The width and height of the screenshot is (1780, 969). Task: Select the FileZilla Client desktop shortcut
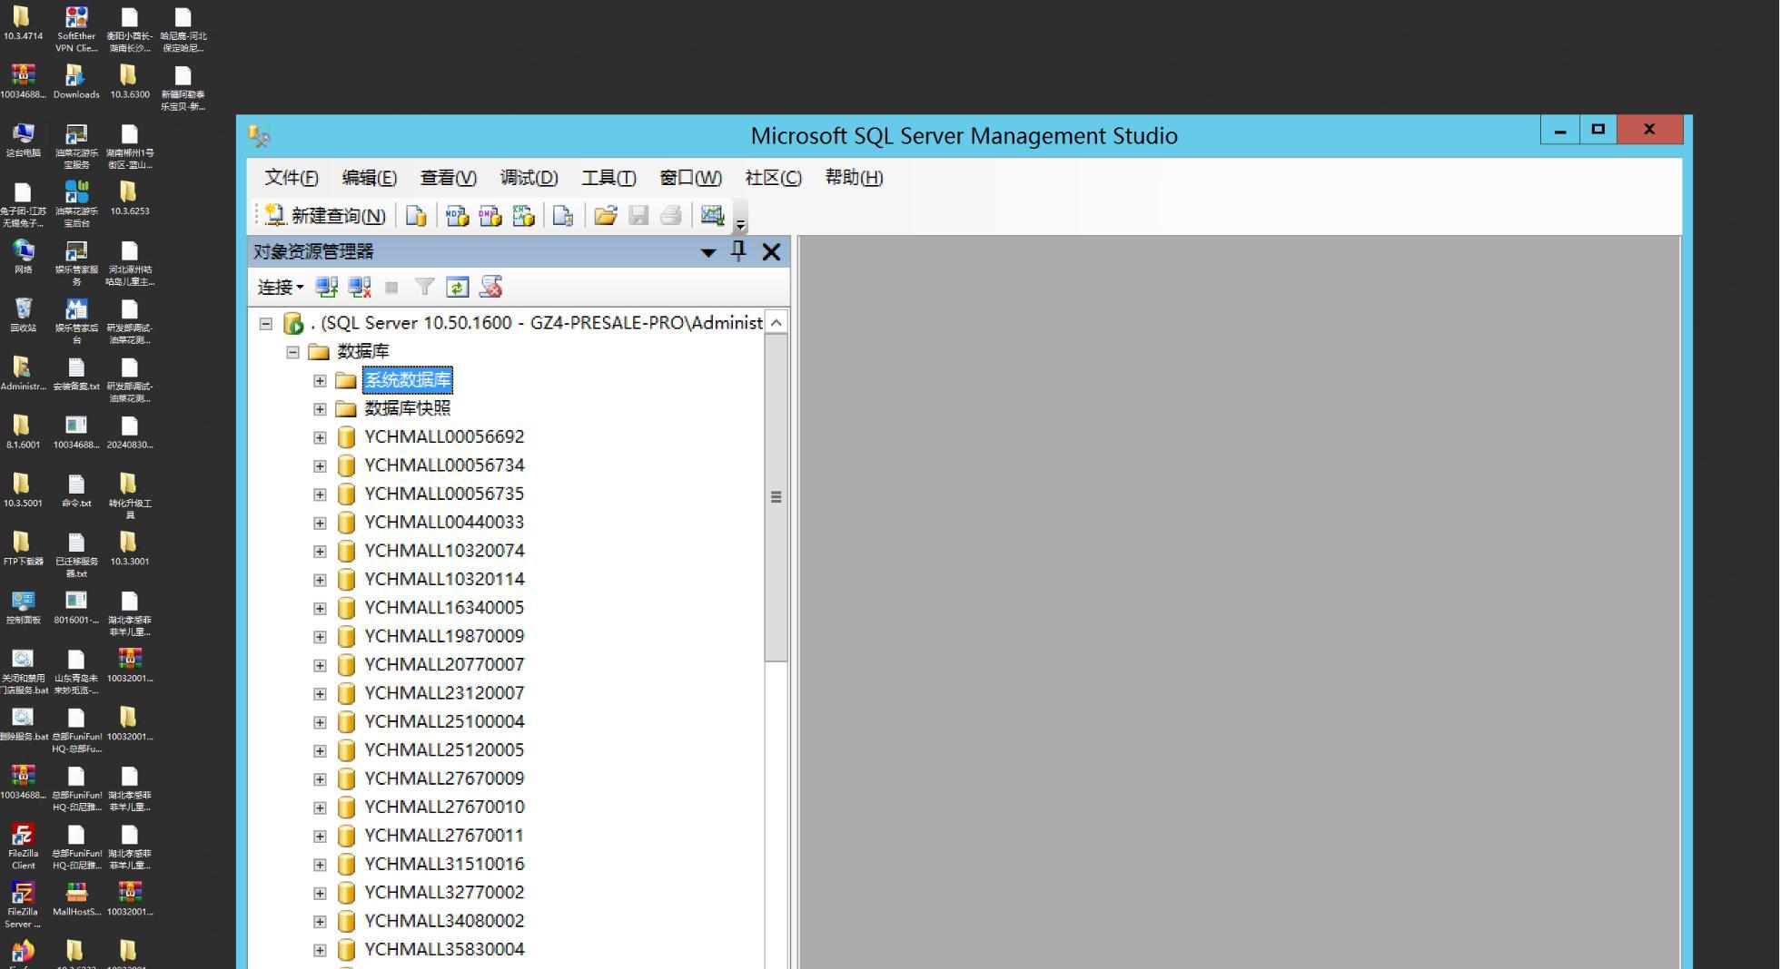[x=23, y=847]
